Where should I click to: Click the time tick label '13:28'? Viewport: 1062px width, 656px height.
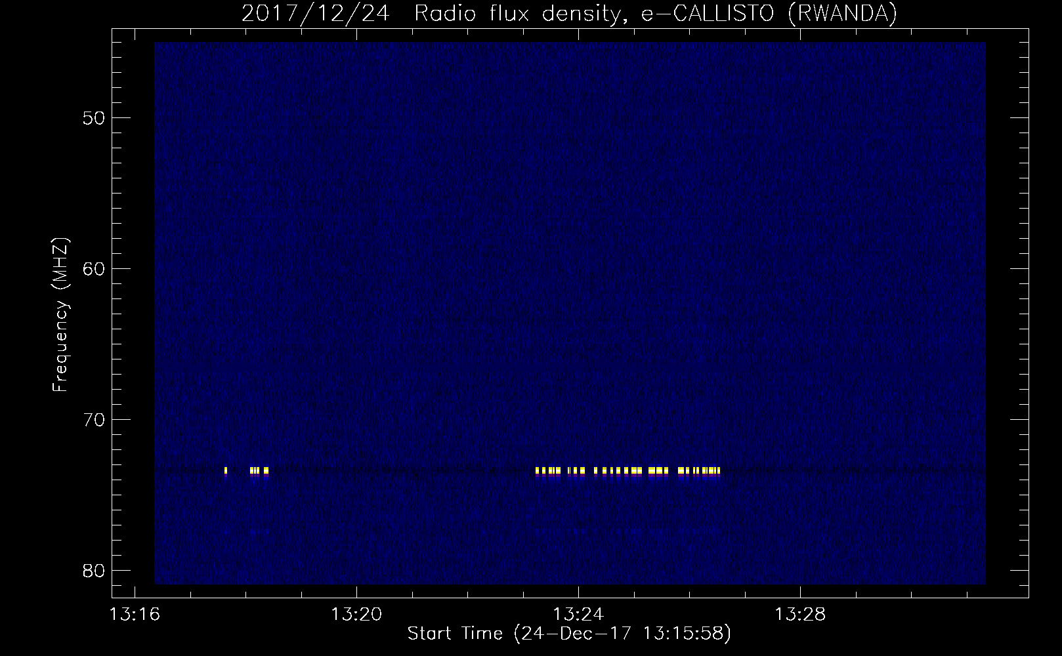[x=800, y=615]
